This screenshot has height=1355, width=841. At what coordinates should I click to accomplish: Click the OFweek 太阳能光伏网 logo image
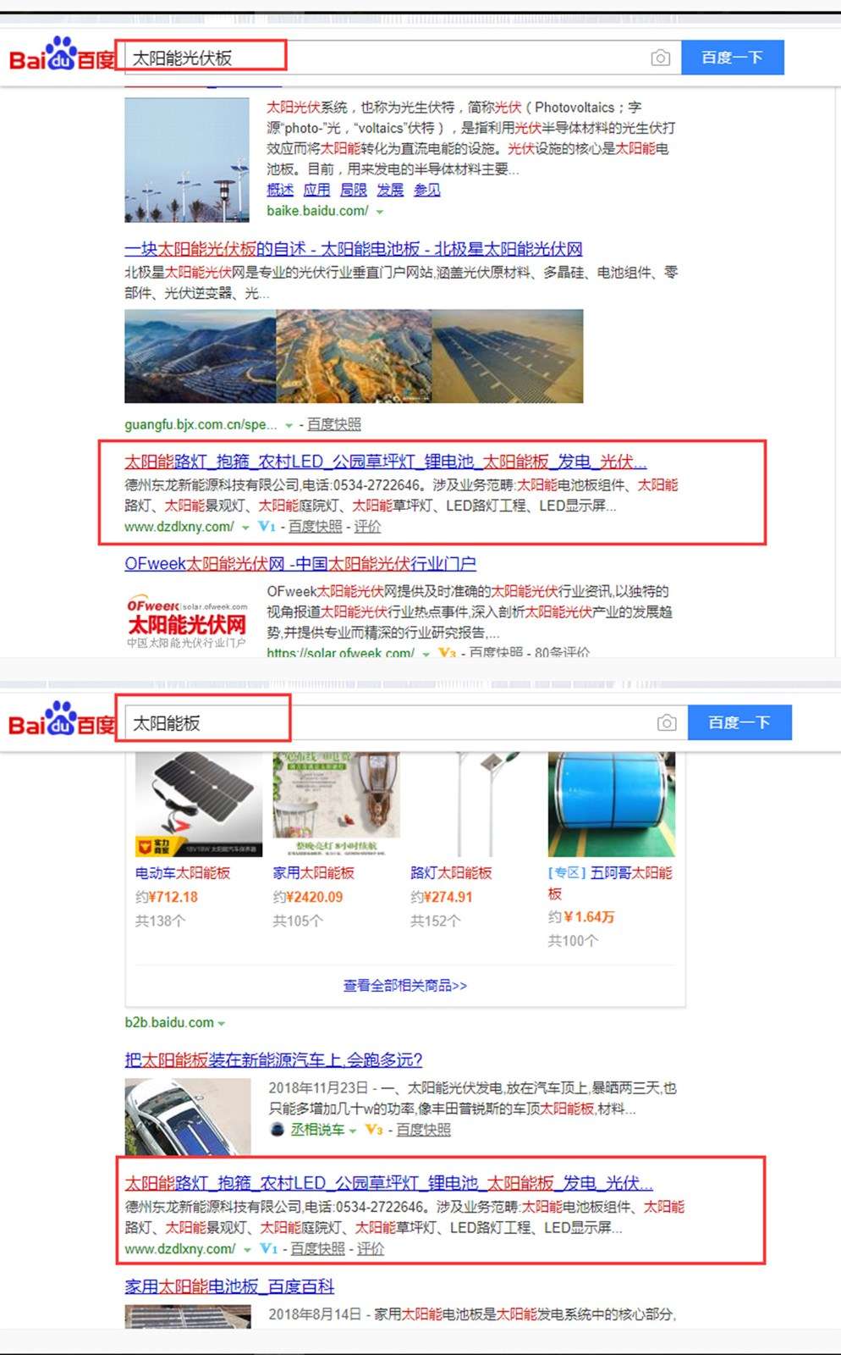pyautogui.click(x=187, y=622)
